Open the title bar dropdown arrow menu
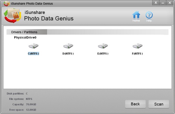The image size is (175, 114). (x=156, y=3)
